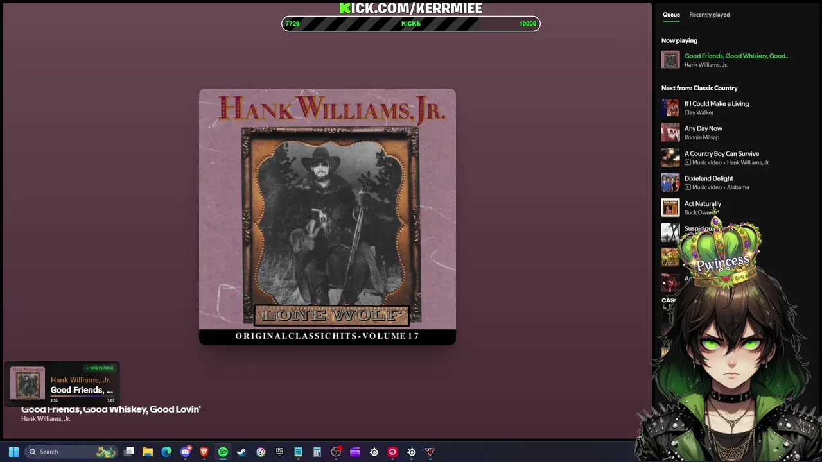Click the now playing thumbnail in the queue
This screenshot has height=462, width=822.
670,60
